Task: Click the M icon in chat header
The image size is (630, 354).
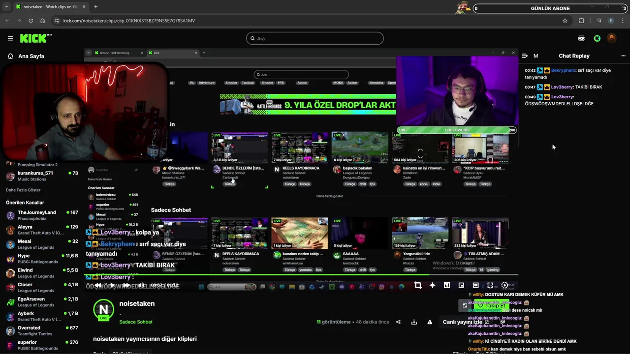Action: 535,56
